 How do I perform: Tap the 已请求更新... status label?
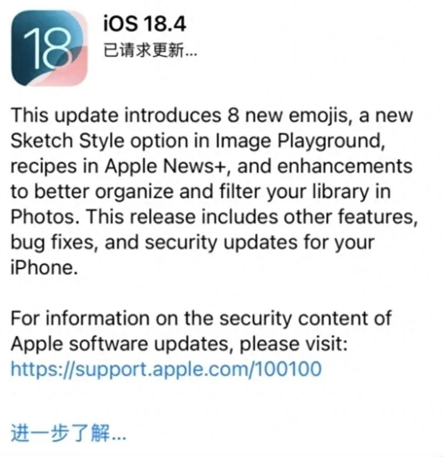coord(150,50)
